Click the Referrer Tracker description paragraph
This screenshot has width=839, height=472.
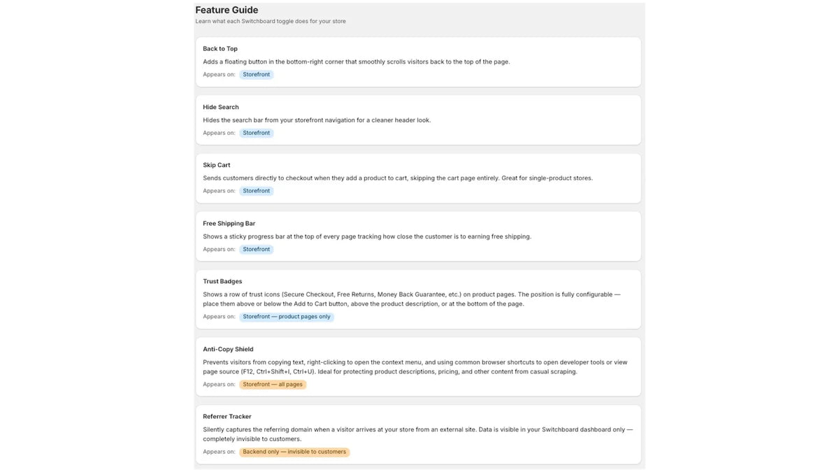click(x=418, y=434)
